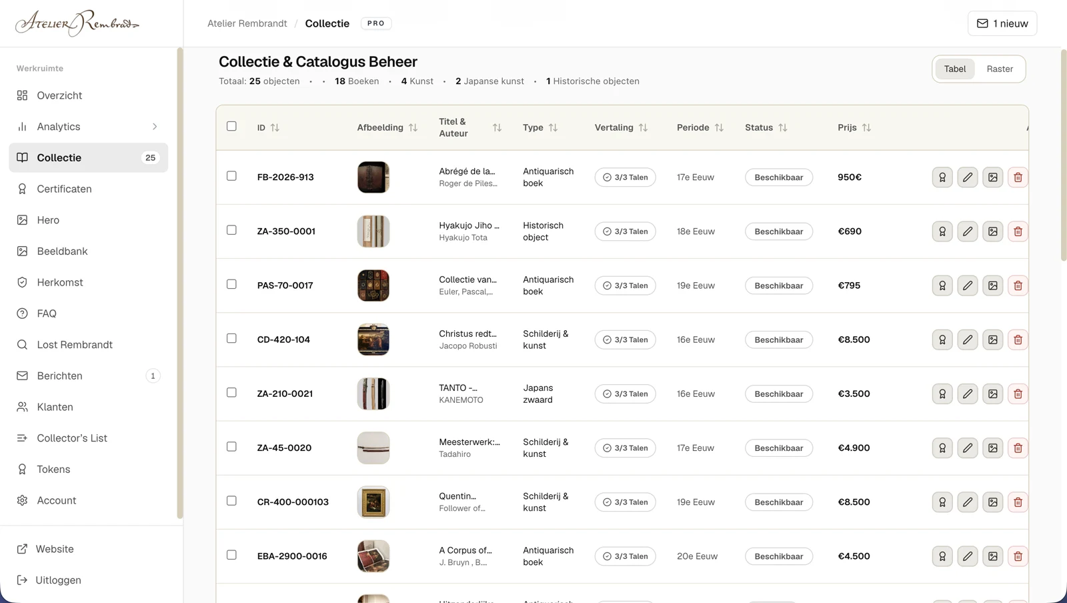Check the box for FB-2026-913
This screenshot has height=603, width=1067.
pos(231,176)
